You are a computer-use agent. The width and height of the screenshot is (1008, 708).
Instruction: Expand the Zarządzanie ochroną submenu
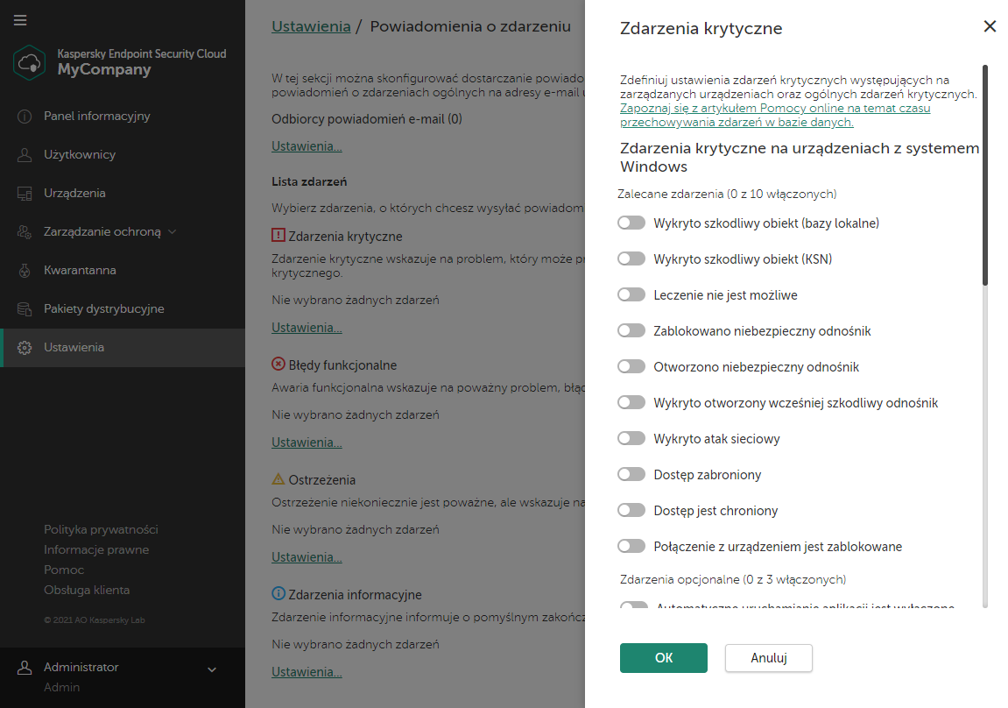click(x=173, y=232)
